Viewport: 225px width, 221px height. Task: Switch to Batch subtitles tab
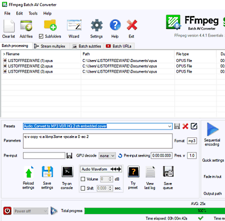[x=86, y=46]
